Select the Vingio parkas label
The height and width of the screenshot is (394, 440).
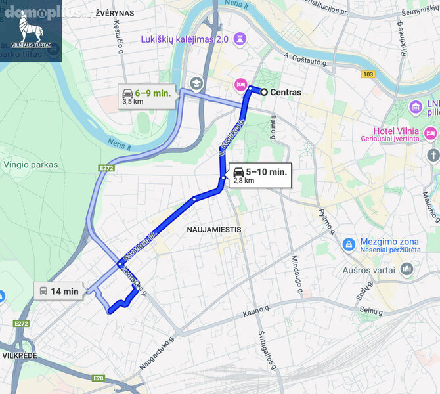coord(31,164)
